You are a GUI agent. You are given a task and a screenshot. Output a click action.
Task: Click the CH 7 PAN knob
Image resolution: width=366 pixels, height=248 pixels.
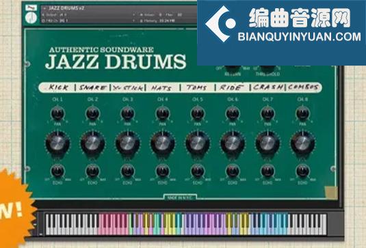tap(267, 113)
